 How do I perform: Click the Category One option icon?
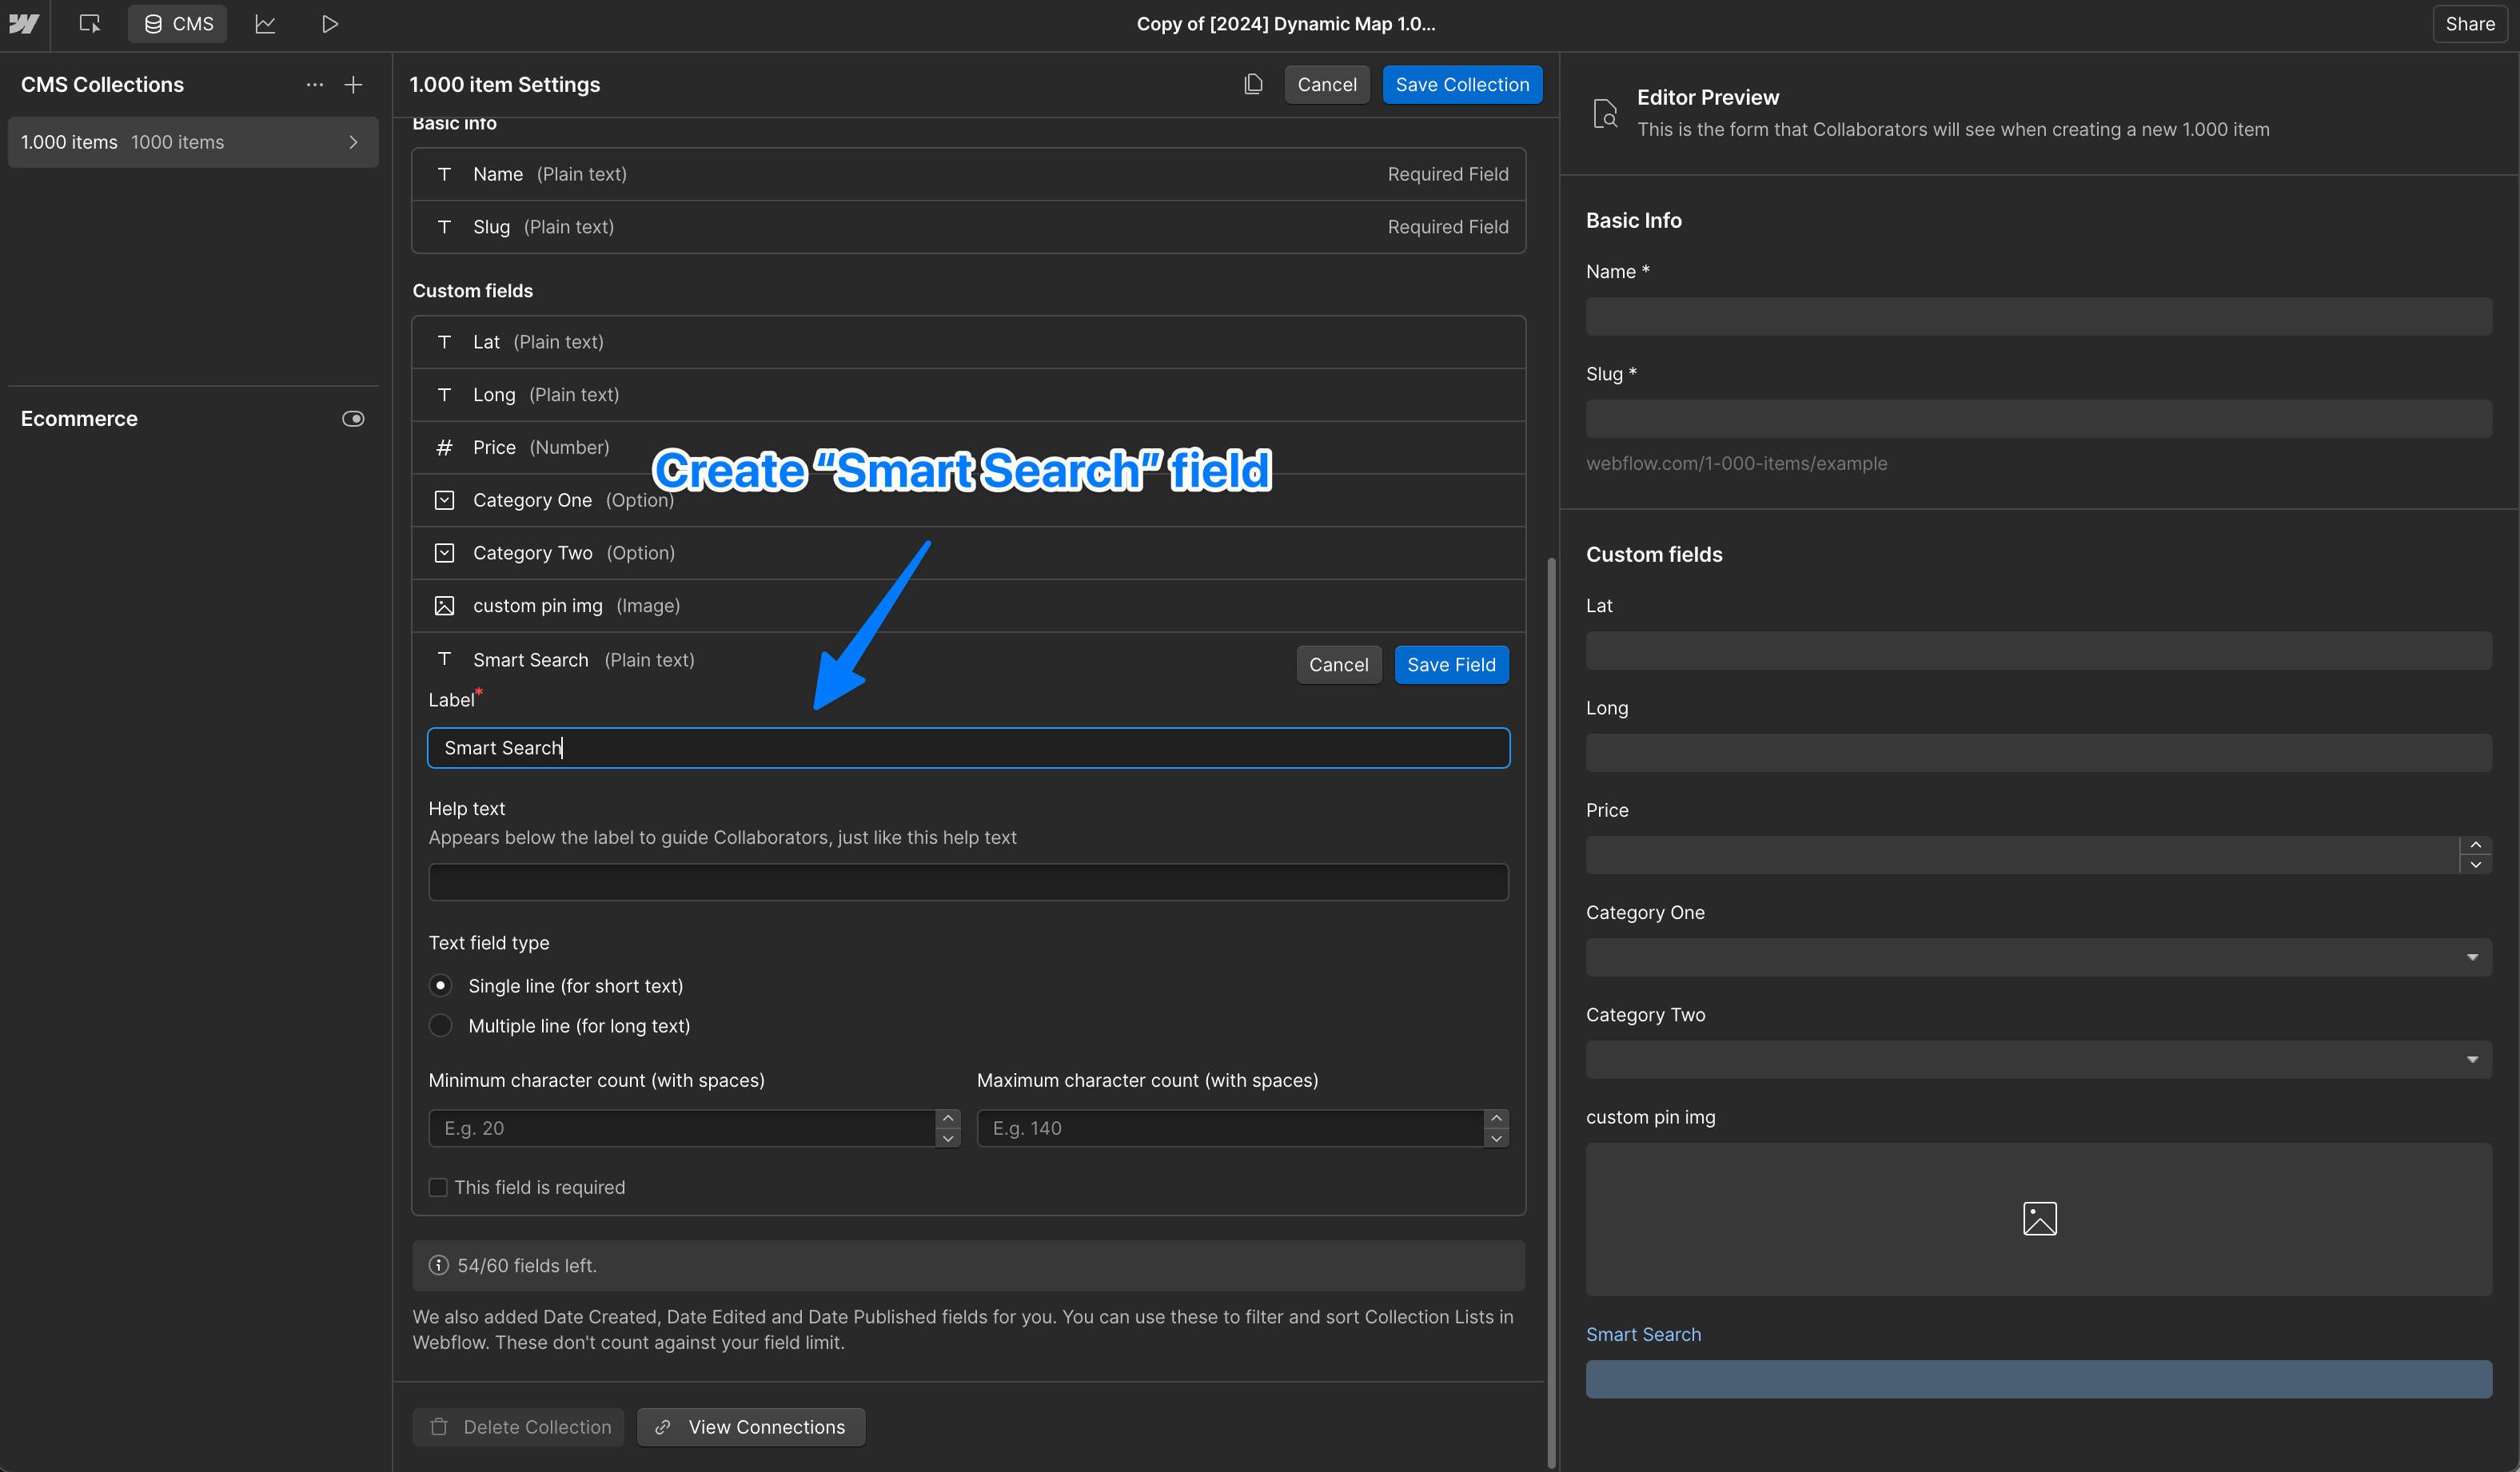pyautogui.click(x=444, y=499)
